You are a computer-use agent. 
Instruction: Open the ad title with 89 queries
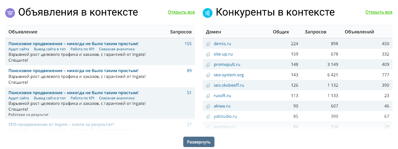tap(73, 71)
